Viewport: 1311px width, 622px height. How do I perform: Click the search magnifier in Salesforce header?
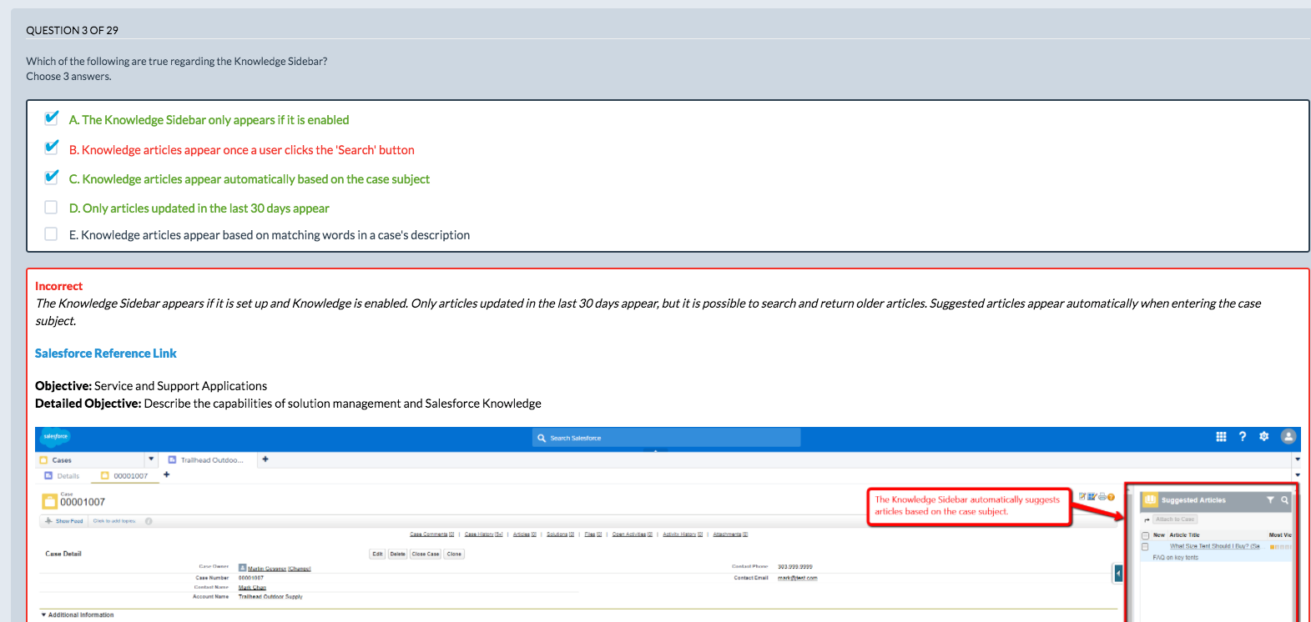click(542, 438)
